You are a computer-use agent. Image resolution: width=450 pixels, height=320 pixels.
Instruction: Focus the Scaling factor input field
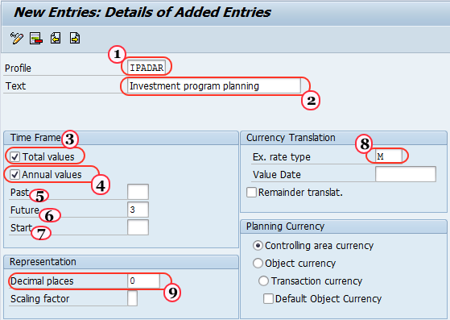tap(132, 298)
